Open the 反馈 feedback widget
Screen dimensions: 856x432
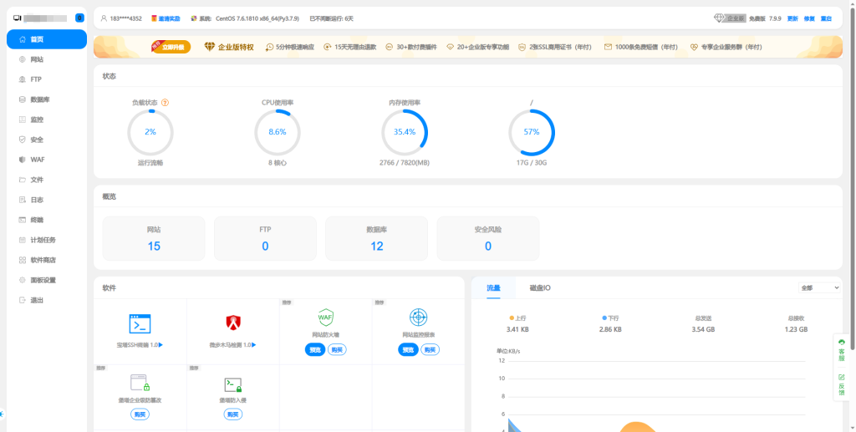[841, 383]
